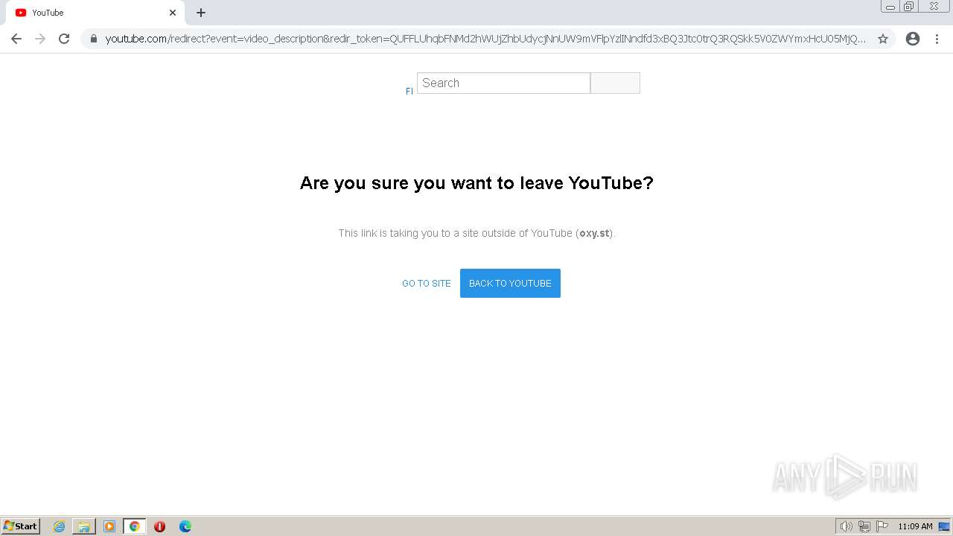Screen dimensions: 953x536
Task: Open the media player taskbar icon
Action: [109, 526]
